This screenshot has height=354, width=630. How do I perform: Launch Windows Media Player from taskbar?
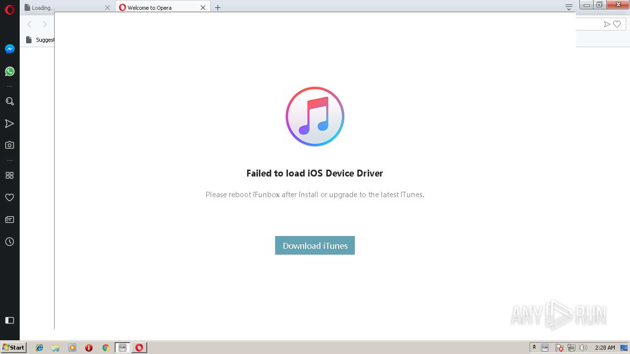72,348
